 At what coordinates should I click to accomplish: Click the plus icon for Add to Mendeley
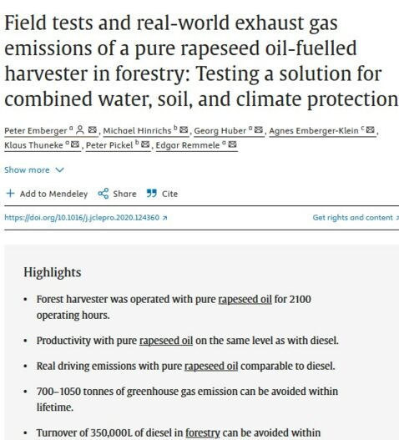(10, 194)
